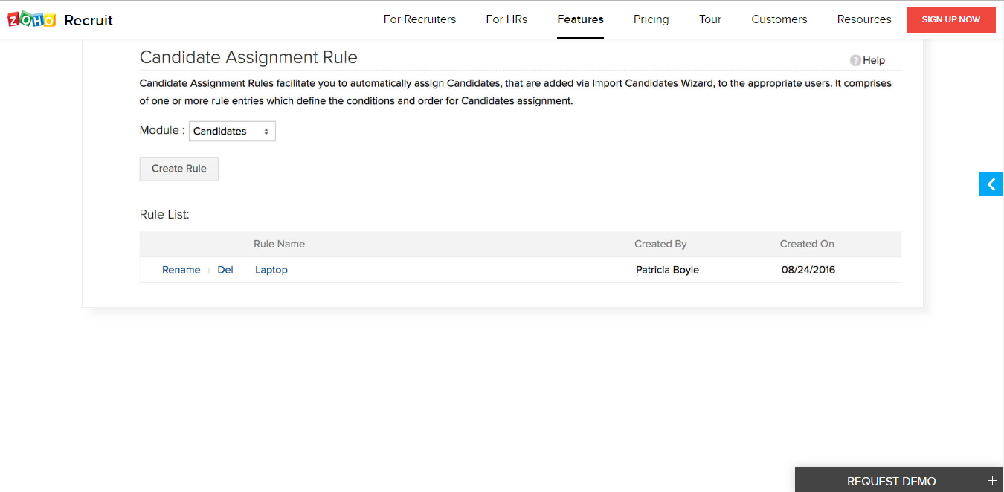1004x492 pixels.
Task: Click the Sign Up Now button
Action: [x=950, y=19]
